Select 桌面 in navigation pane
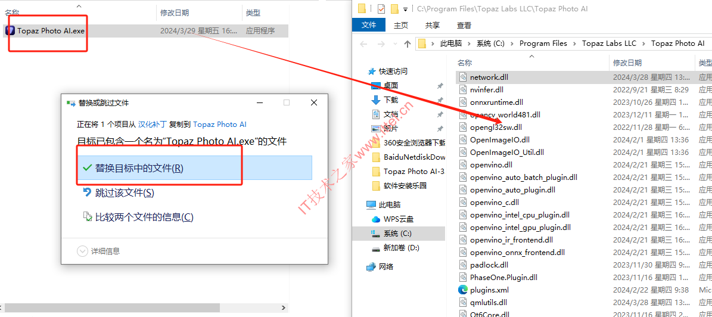This screenshot has width=712, height=317. 390,85
